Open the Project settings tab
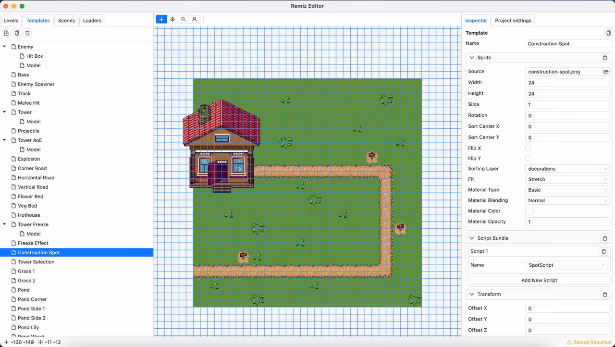This screenshot has width=615, height=347. (x=513, y=21)
